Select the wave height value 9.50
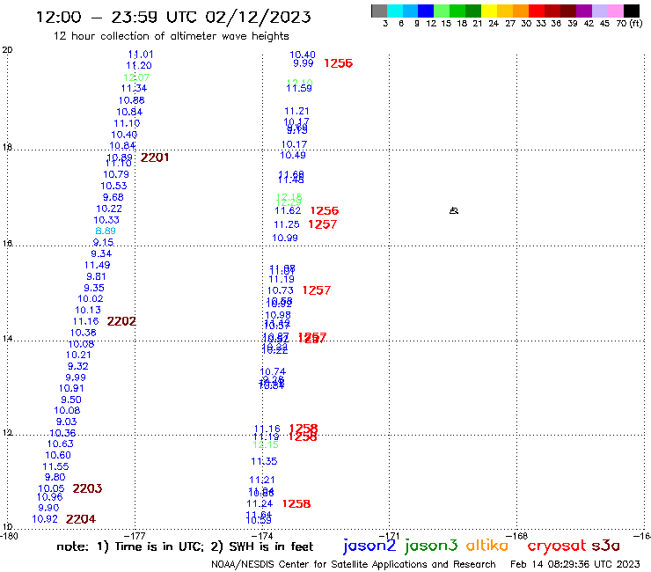Image resolution: width=651 pixels, height=572 pixels. (x=71, y=400)
